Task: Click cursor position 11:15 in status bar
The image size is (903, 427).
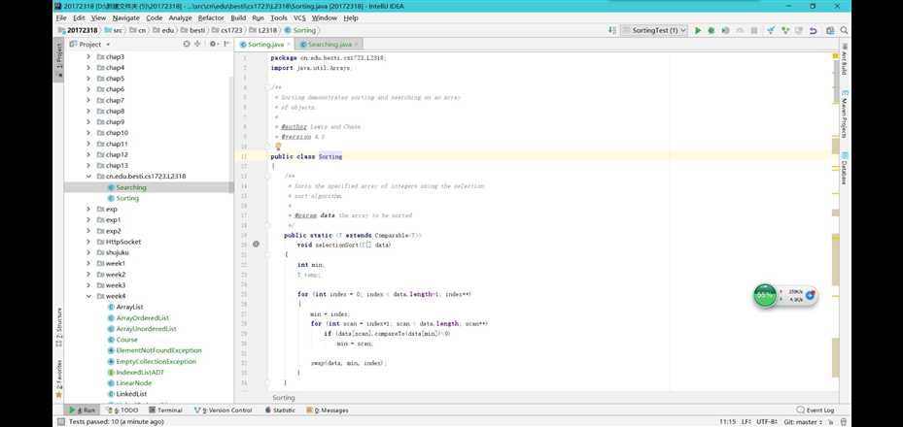Action: tap(727, 422)
